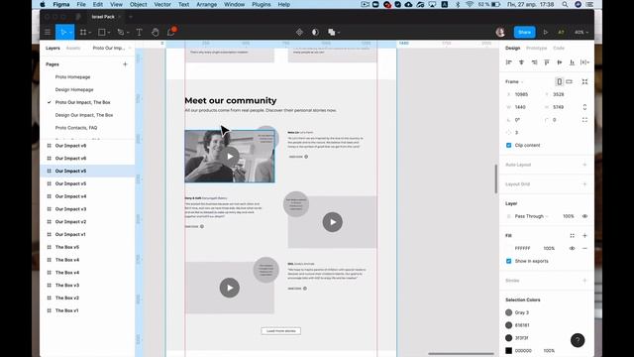This screenshot has height=357, width=634.
Task: Click the Align right icon
Action: 534,62
